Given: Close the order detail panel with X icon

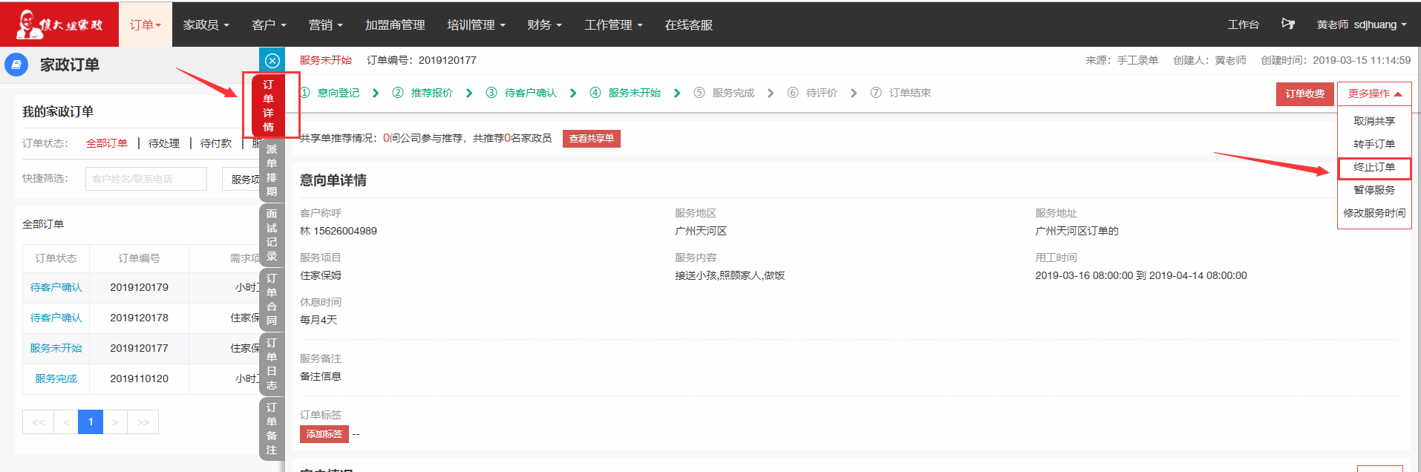Looking at the screenshot, I should [272, 61].
